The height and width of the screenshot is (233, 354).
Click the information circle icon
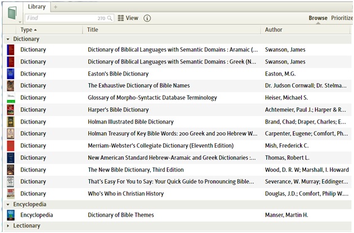[147, 18]
